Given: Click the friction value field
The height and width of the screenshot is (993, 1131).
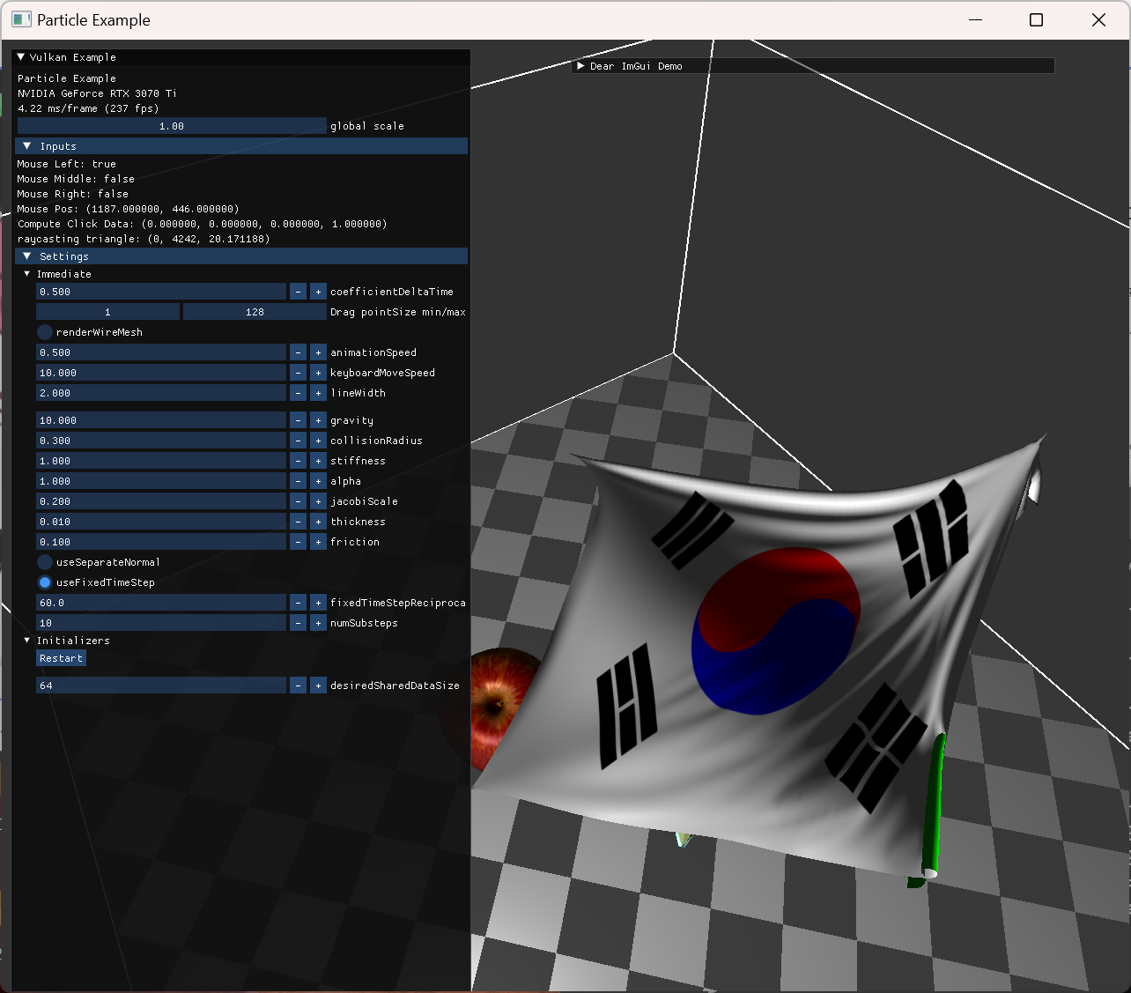Looking at the screenshot, I should coord(161,542).
